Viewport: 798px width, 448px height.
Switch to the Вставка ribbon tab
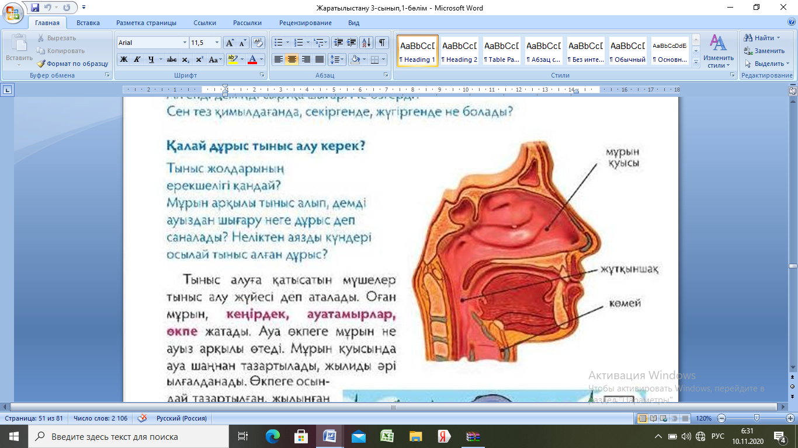(x=88, y=23)
